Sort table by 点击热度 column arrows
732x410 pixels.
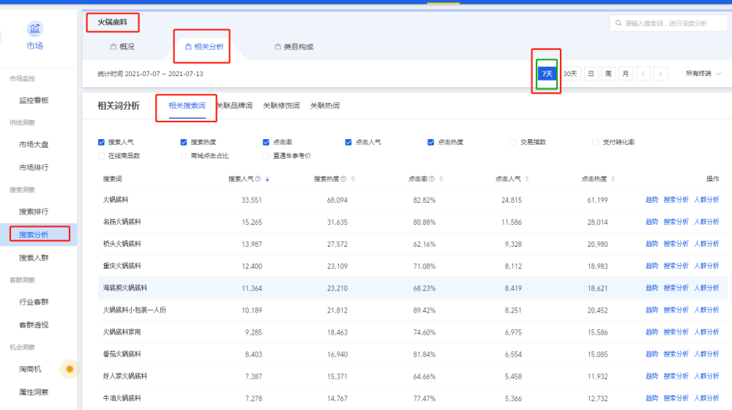point(613,179)
